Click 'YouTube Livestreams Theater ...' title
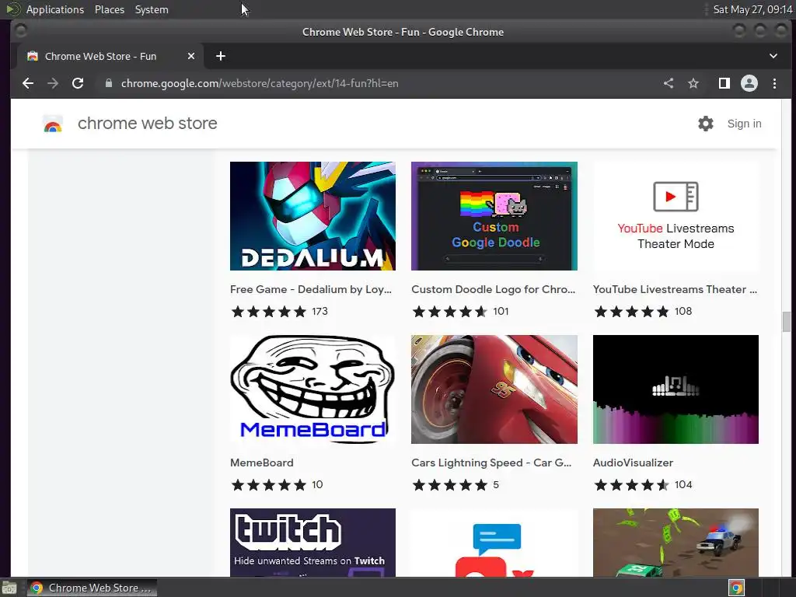The width and height of the screenshot is (796, 597). coord(675,289)
